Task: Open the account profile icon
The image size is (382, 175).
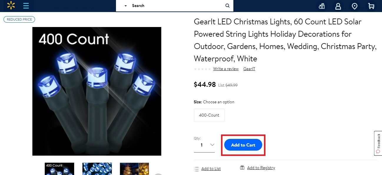Action: coord(338,6)
